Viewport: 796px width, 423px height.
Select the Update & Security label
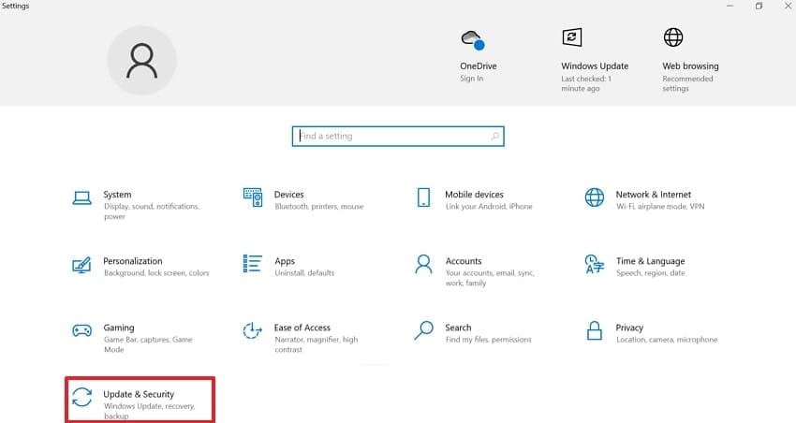point(139,394)
